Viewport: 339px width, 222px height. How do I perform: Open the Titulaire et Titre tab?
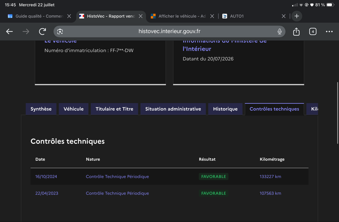[x=114, y=109]
